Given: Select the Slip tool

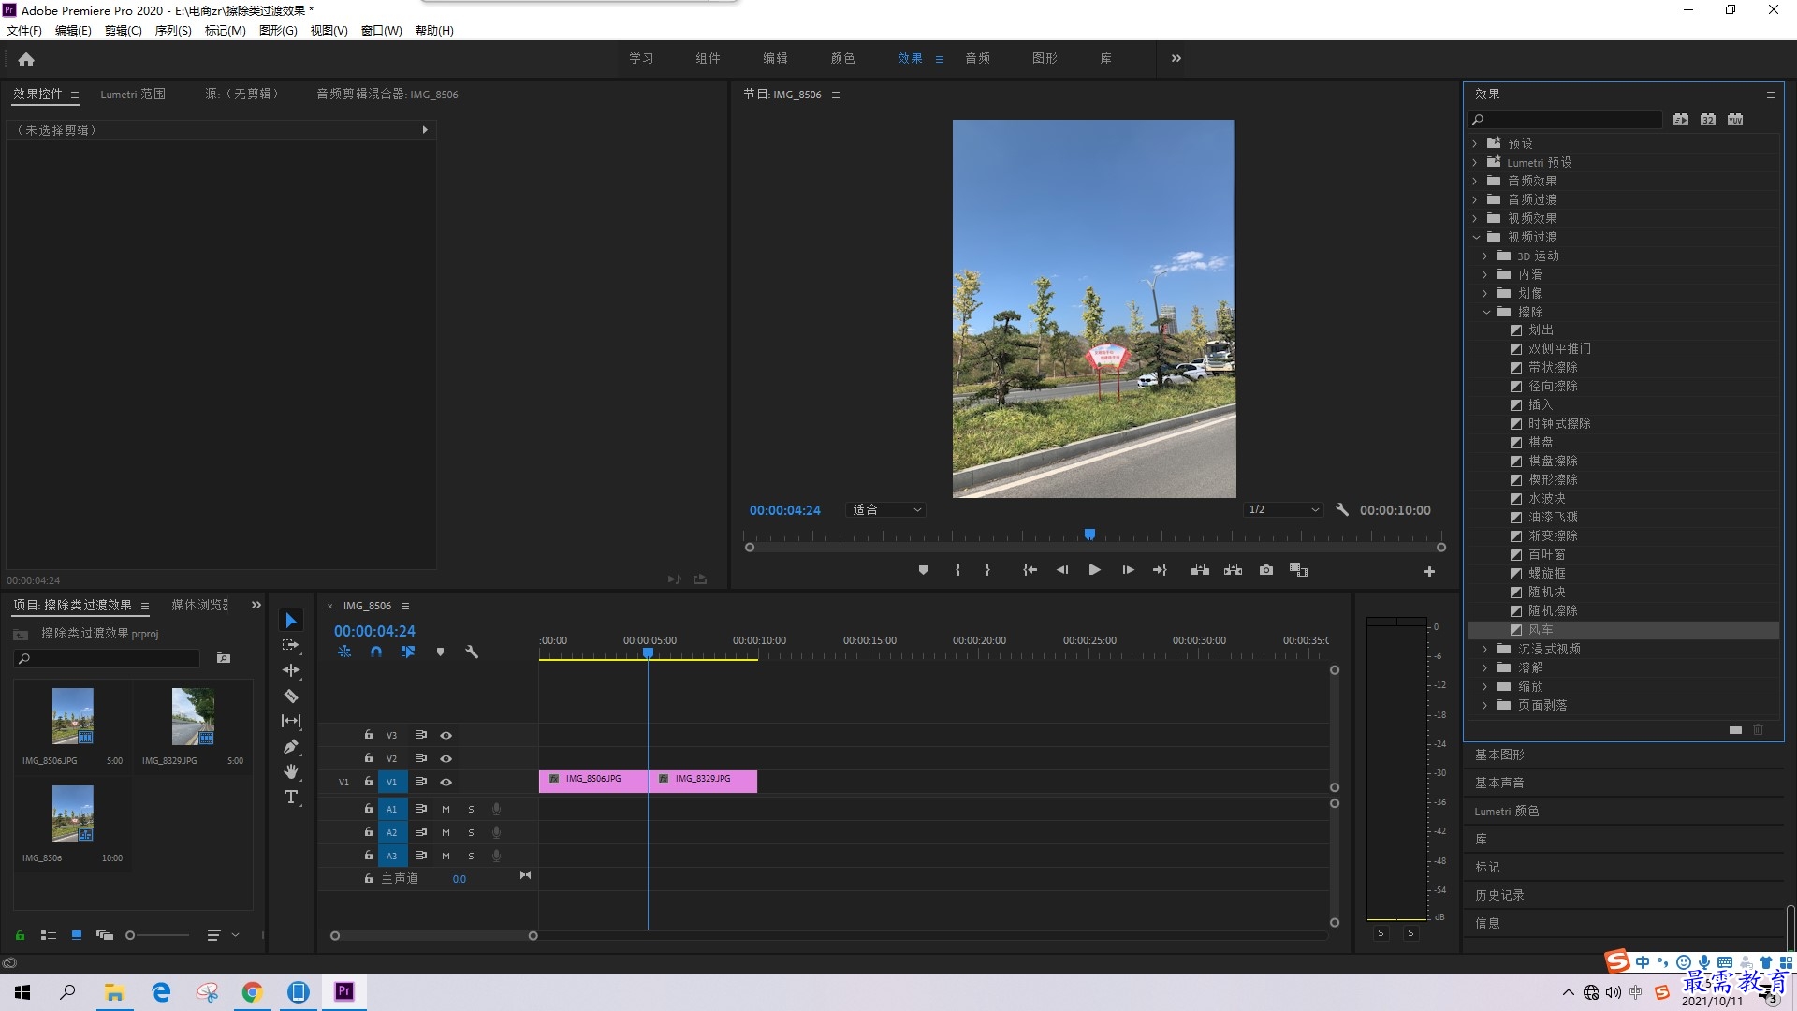Looking at the screenshot, I should 291,721.
